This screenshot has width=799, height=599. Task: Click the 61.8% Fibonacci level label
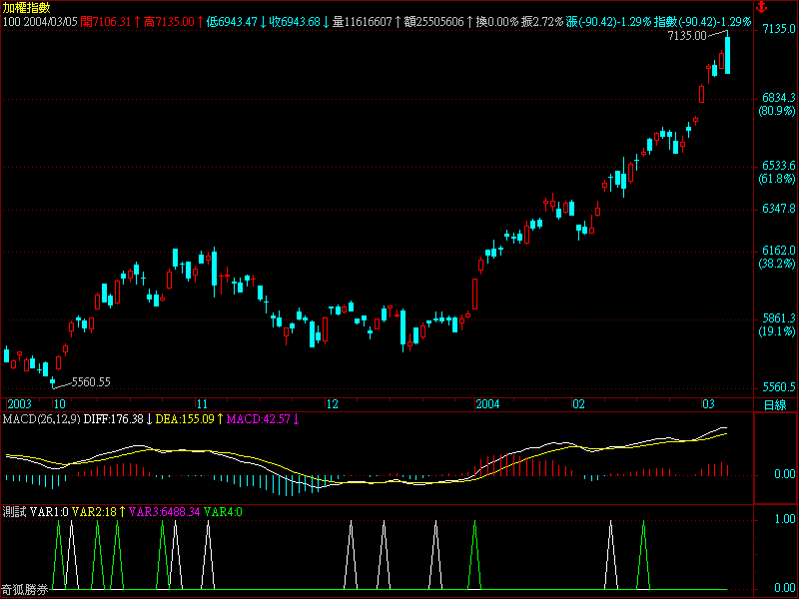776,180
